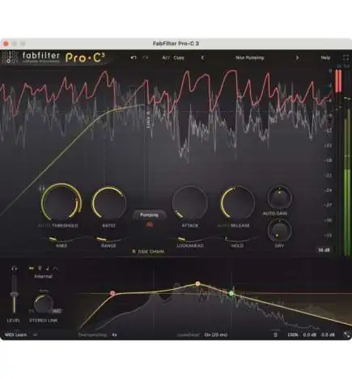This screenshot has width=352, height=379.
Task: Open the Oversampling 4x menu
Action: (x=114, y=334)
